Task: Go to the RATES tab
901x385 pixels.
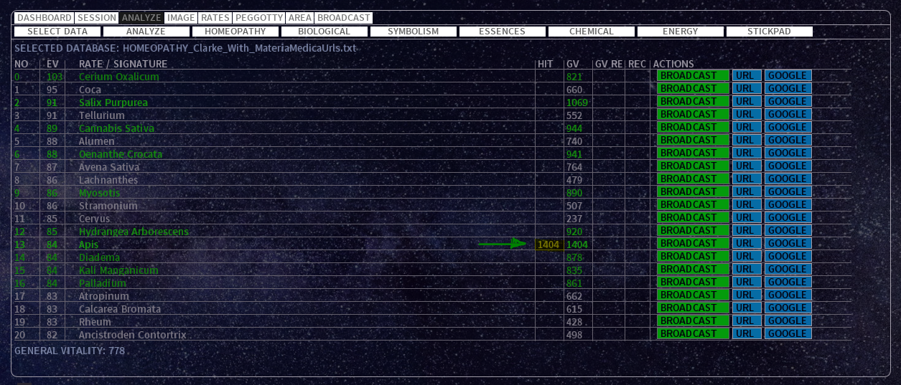Action: (215, 18)
